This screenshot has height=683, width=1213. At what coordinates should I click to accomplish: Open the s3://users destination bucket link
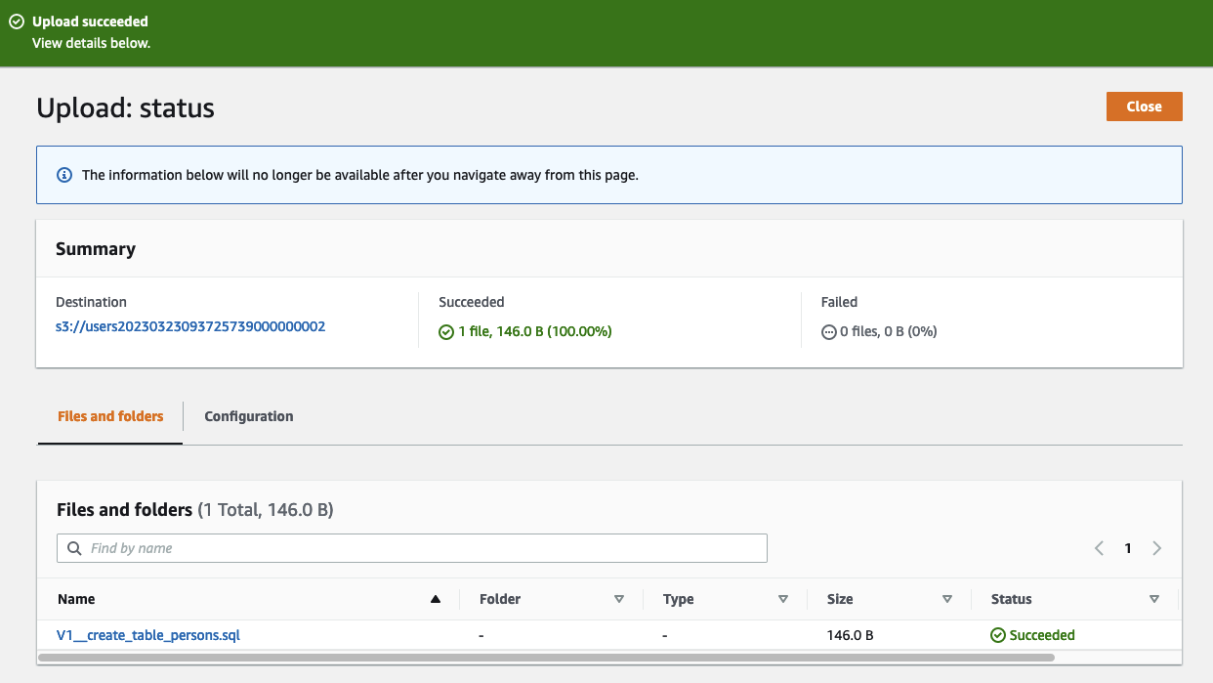pos(190,326)
